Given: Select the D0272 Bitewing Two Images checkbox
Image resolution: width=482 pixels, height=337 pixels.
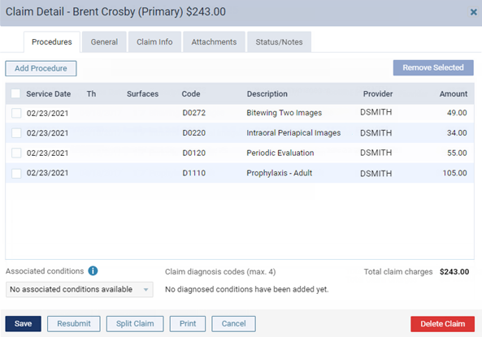Looking at the screenshot, I should pos(16,113).
